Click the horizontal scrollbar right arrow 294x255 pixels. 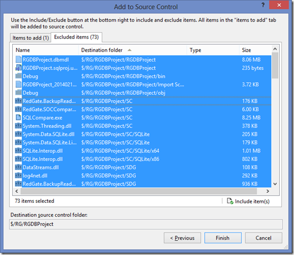tap(268, 191)
